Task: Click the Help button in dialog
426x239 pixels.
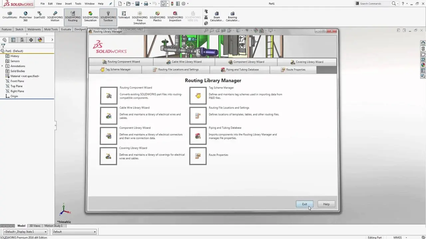Action: (326, 204)
